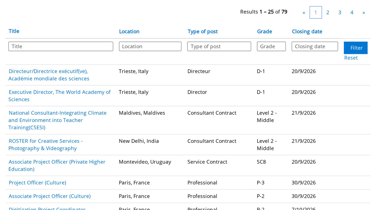Open results page 2
Screen dimensions: 376x210
pos(328,13)
